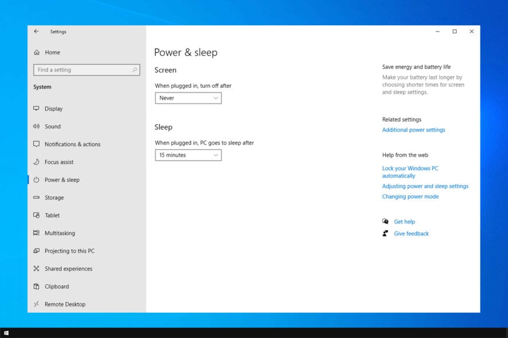Open Multitasking settings page
This screenshot has width=508, height=338.
tap(60, 233)
